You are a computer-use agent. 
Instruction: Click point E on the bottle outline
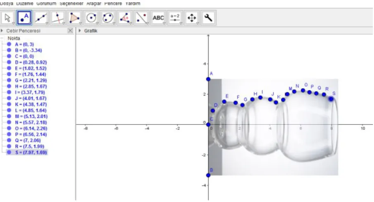point(224,101)
